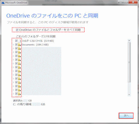139x124 pixels.
Task: Click the 'これらのフォルダーだけを同期' label
Action: coord(36,36)
